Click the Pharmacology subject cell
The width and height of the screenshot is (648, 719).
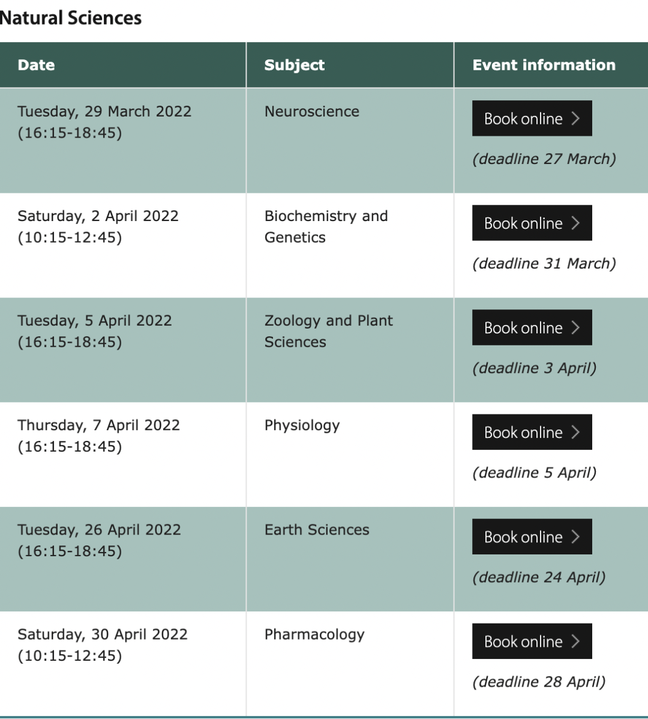click(350, 663)
